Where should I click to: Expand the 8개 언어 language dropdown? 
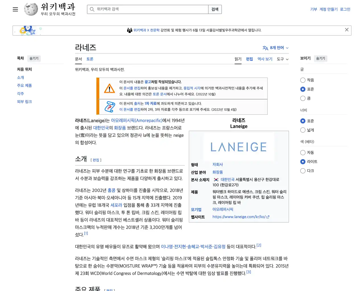click(276, 48)
